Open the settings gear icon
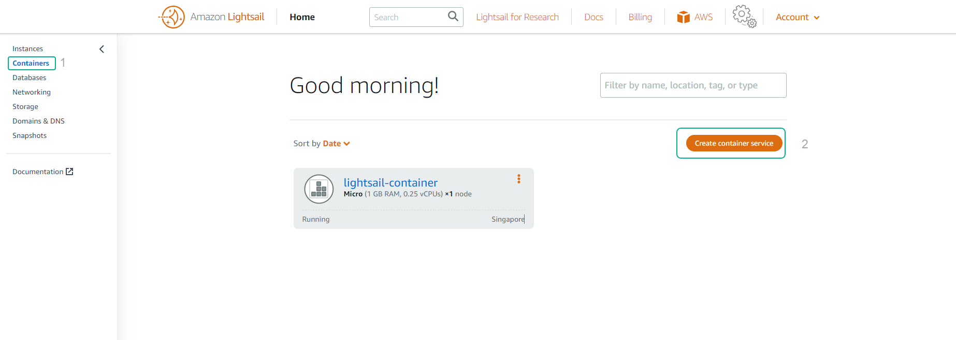 pyautogui.click(x=744, y=17)
